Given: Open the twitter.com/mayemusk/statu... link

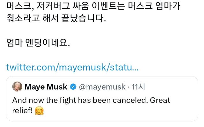Looking at the screenshot, I should click(72, 67).
